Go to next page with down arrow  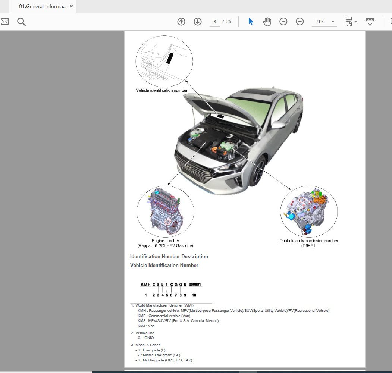tap(198, 22)
